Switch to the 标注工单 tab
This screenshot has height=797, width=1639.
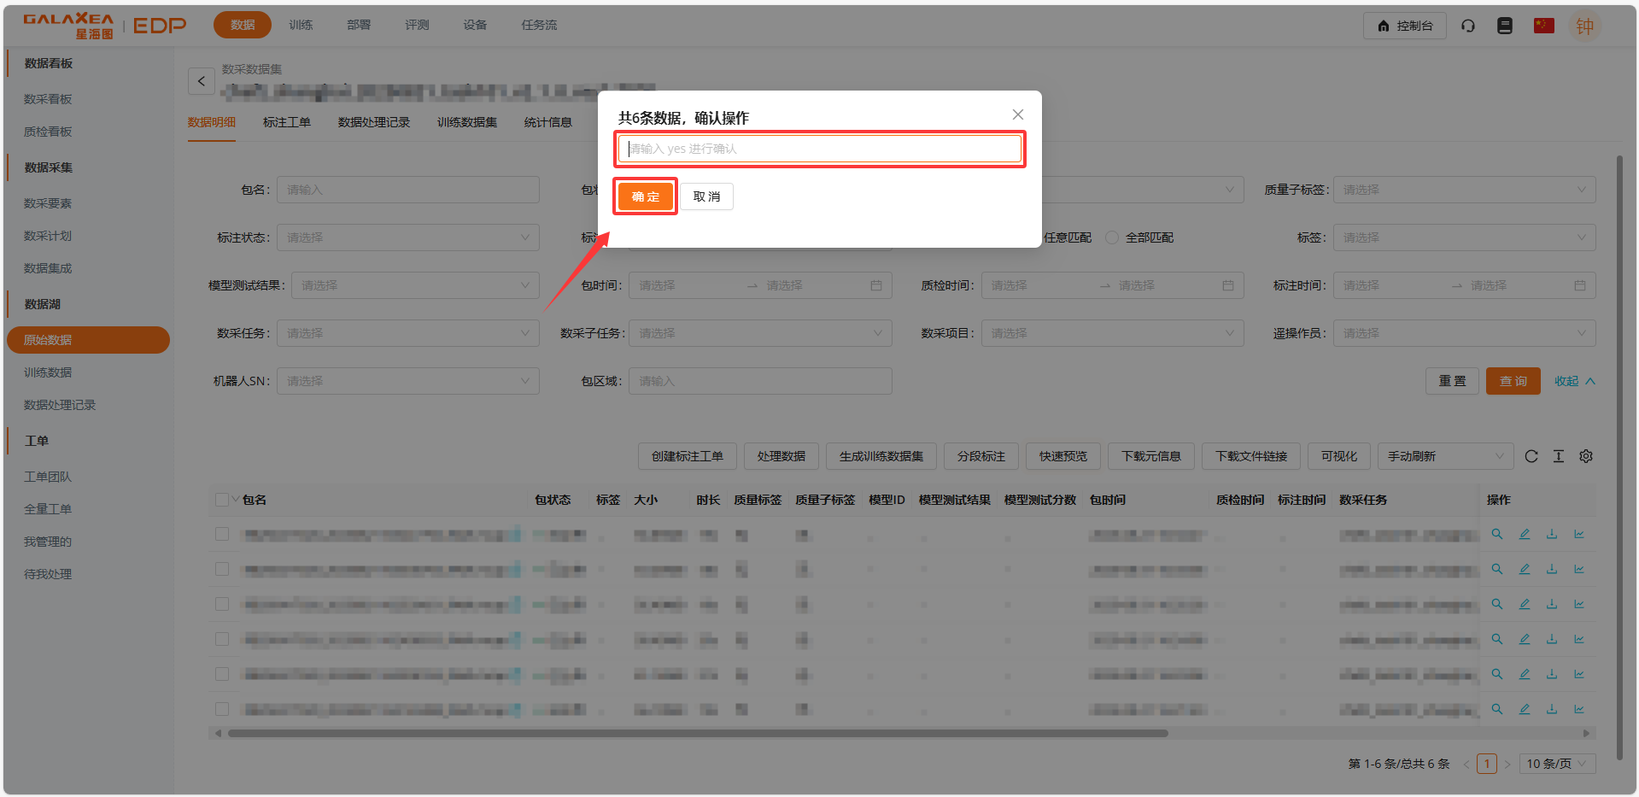(x=287, y=122)
